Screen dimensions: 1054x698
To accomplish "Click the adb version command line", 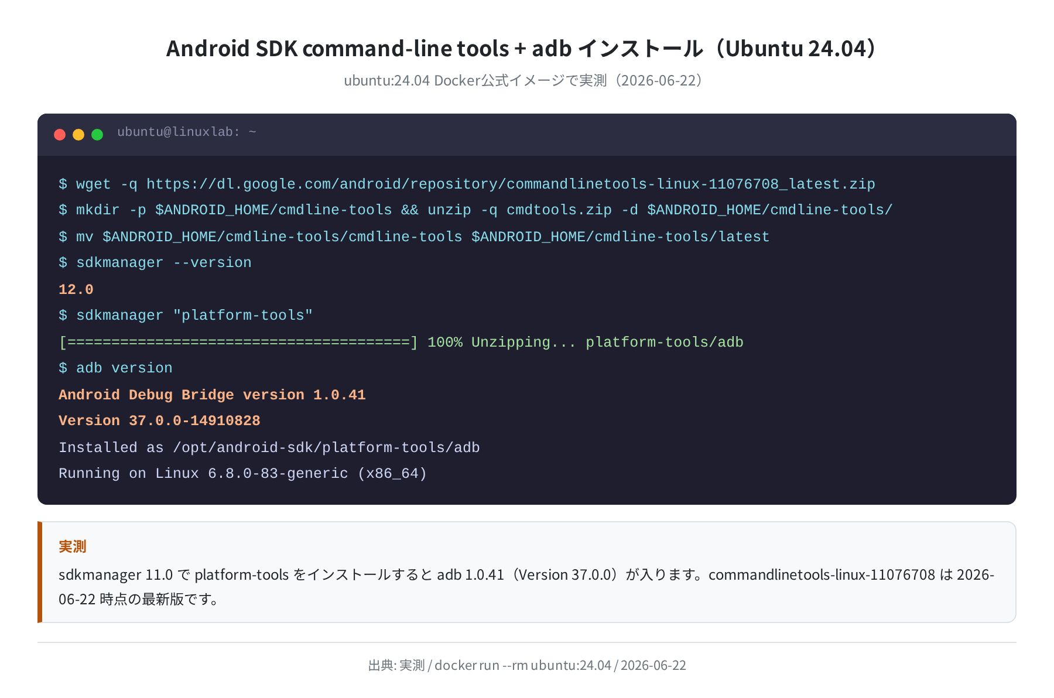I will tap(115, 368).
